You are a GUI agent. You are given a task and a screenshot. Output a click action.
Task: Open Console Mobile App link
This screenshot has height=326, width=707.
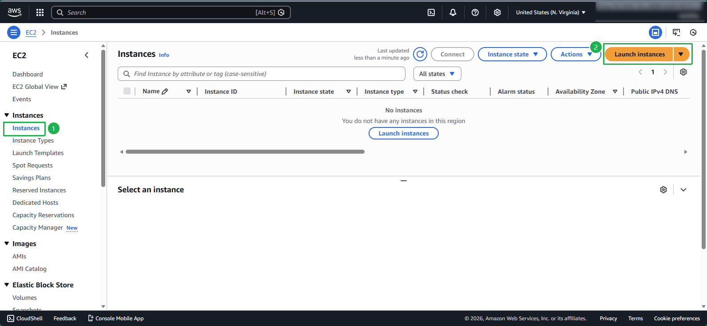(116, 318)
